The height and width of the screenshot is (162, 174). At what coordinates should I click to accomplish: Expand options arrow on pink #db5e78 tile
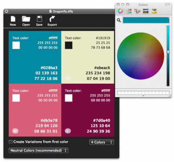15,131
